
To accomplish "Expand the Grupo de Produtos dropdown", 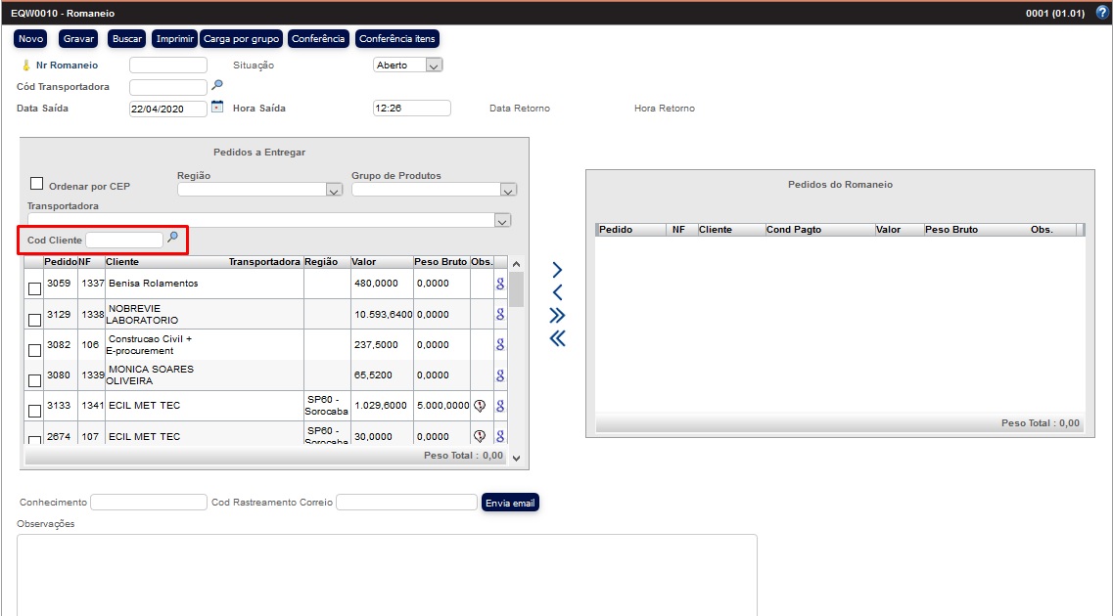I will tap(507, 190).
